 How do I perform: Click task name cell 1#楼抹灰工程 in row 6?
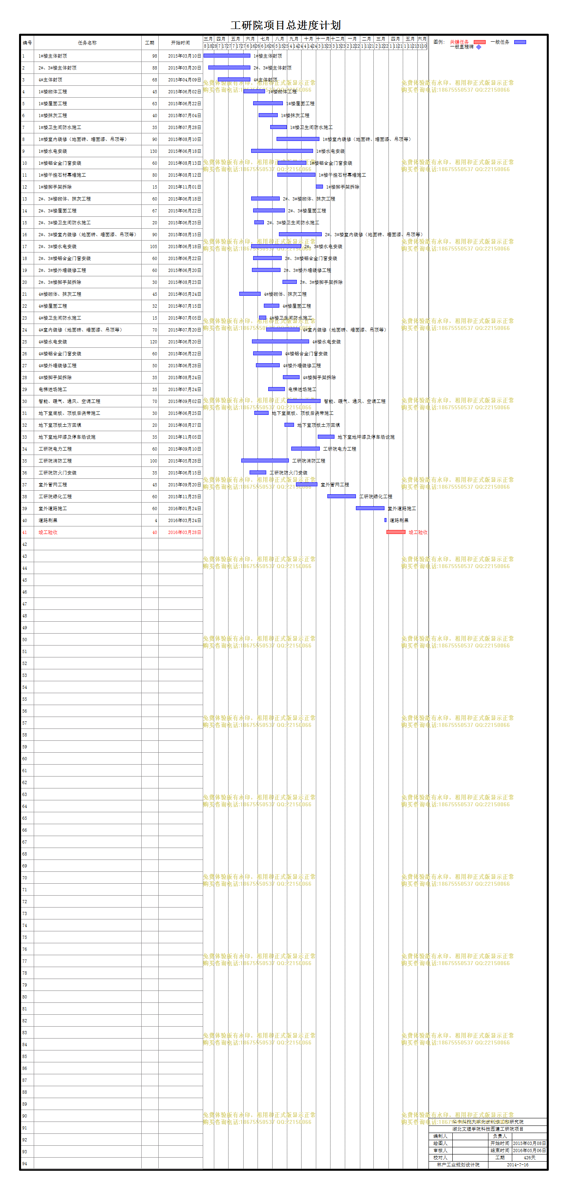coord(87,116)
